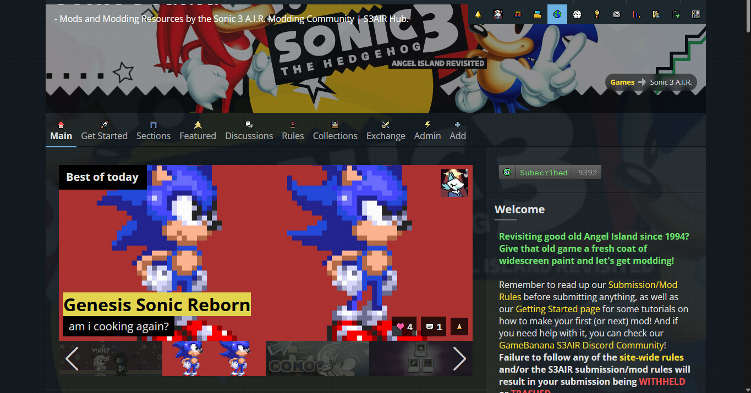Open notifications via the bell icon
The width and height of the screenshot is (751, 393).
[478, 14]
